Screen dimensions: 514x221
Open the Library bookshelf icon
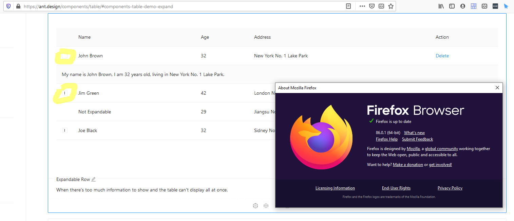(441, 6)
